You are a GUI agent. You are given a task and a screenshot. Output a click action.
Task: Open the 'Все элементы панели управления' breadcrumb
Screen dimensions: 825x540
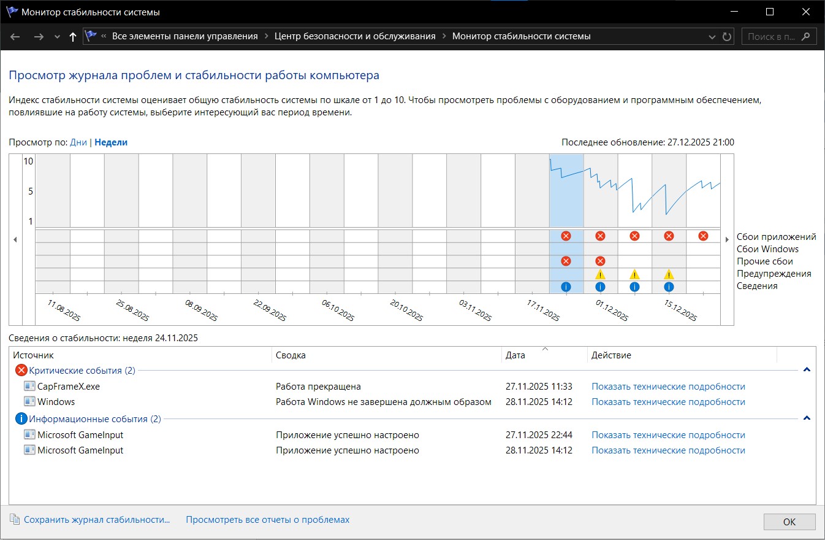coord(185,36)
